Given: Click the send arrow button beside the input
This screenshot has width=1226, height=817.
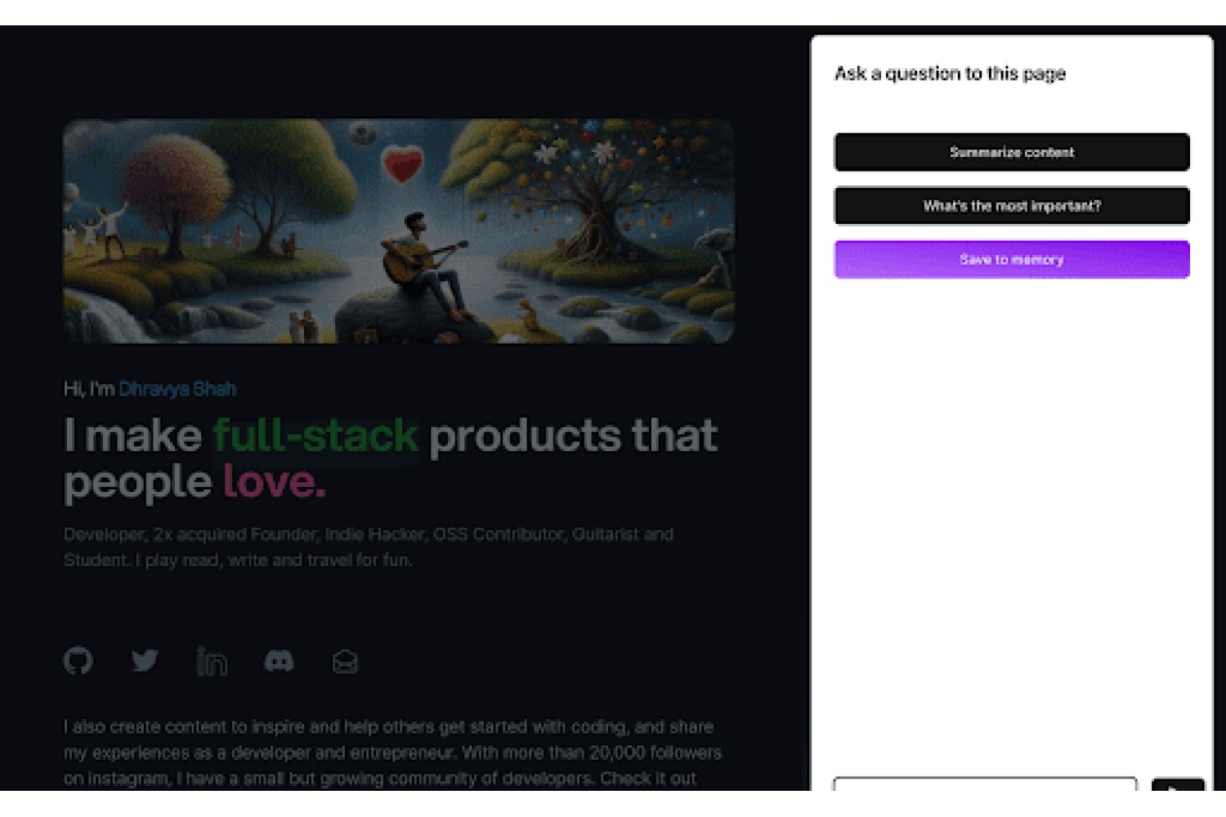Looking at the screenshot, I should tap(1178, 785).
